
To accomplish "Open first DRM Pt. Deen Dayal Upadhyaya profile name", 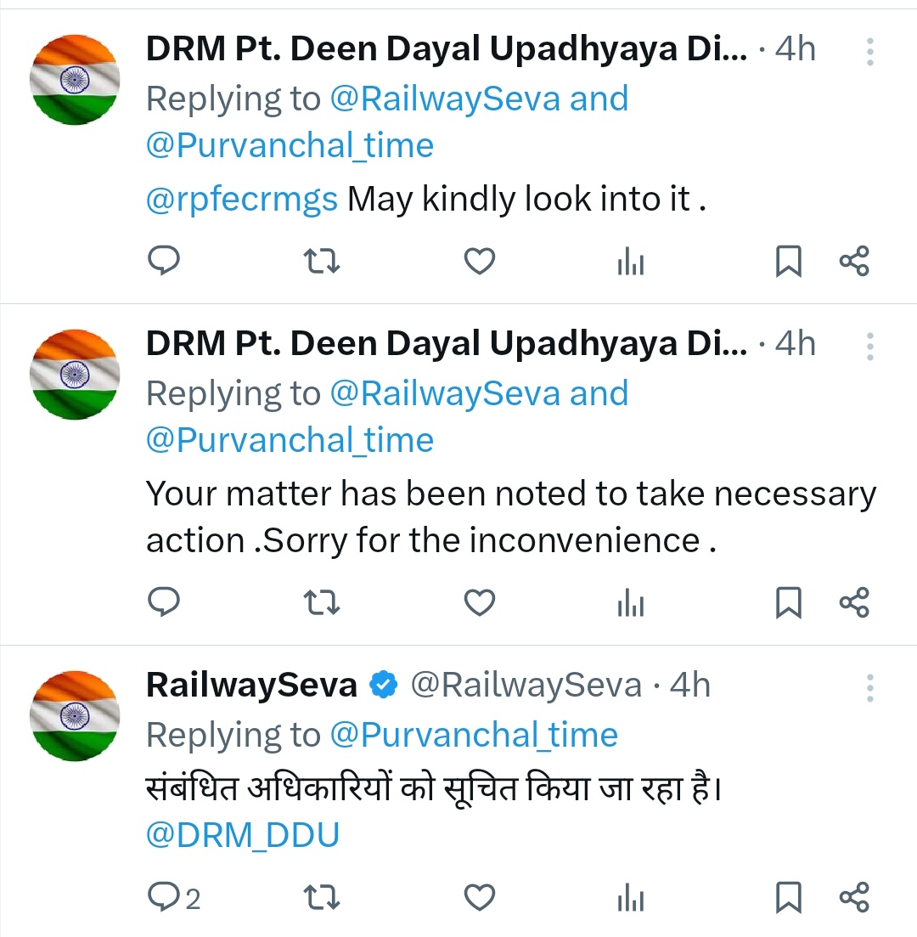I will (446, 49).
